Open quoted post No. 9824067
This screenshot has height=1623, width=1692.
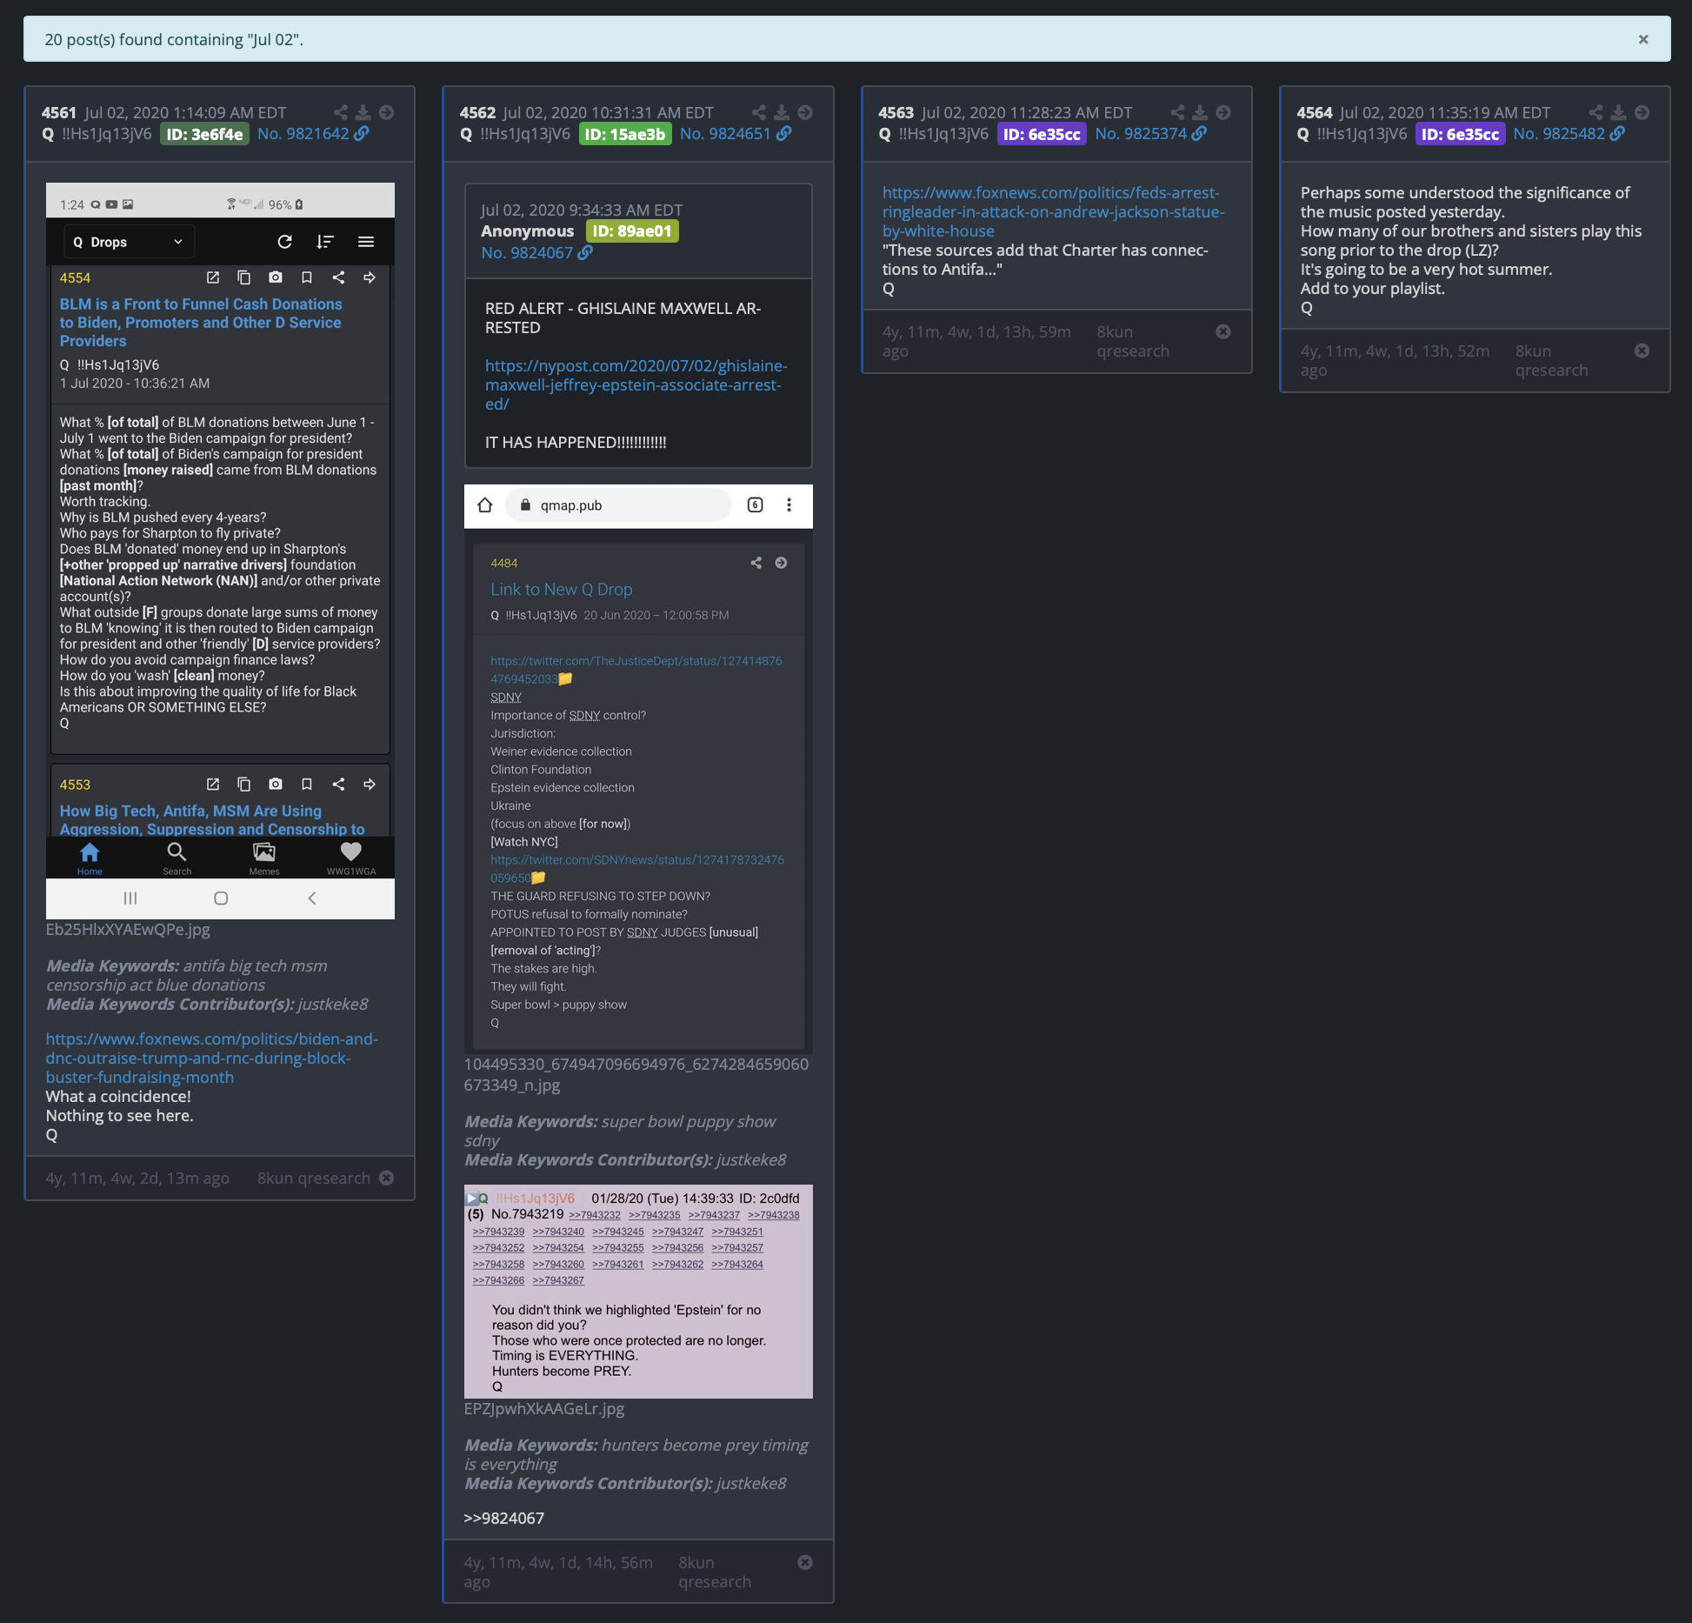[527, 252]
